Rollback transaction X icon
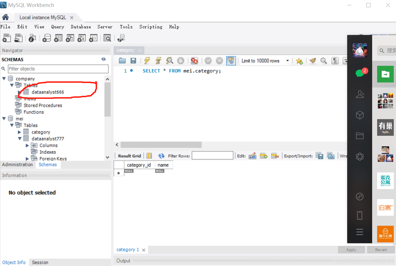Viewport: 396px width, 266px height. 219,61
